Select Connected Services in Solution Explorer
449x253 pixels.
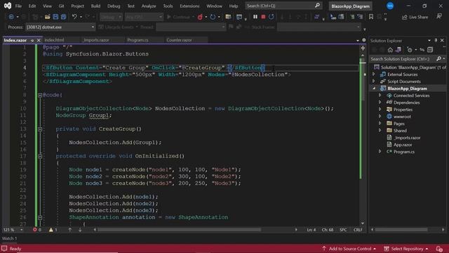411,96
